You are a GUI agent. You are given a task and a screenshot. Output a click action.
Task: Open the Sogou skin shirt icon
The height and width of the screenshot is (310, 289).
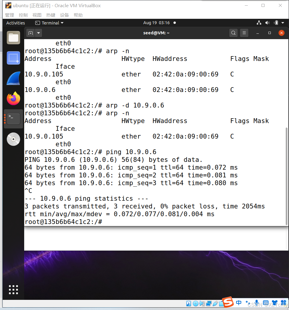point(275,303)
